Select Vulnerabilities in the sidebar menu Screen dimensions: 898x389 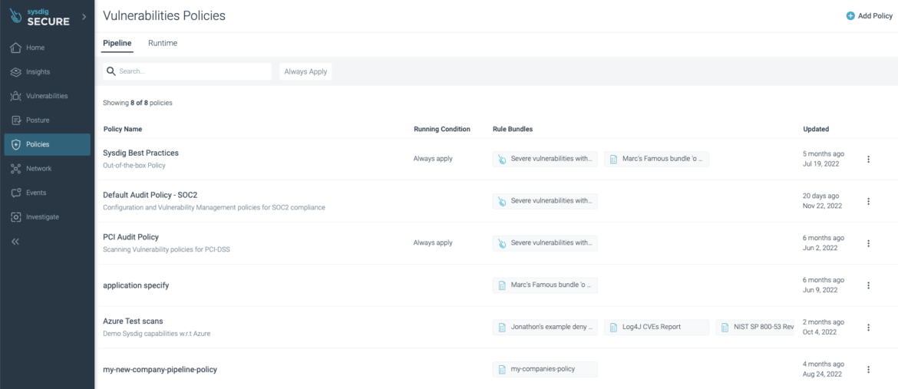[x=47, y=96]
